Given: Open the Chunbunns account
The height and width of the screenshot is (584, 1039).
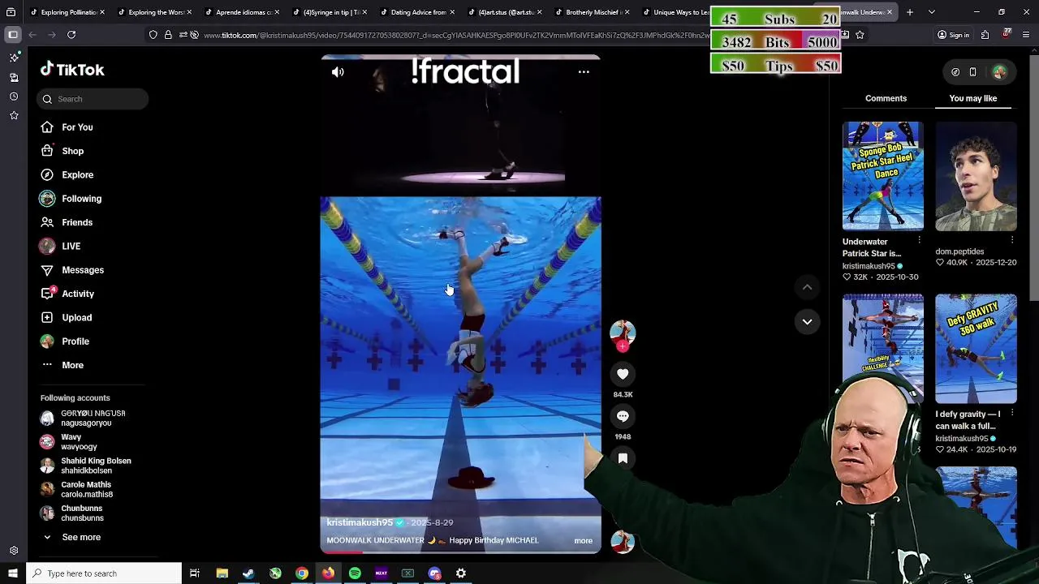Looking at the screenshot, I should coord(73,513).
